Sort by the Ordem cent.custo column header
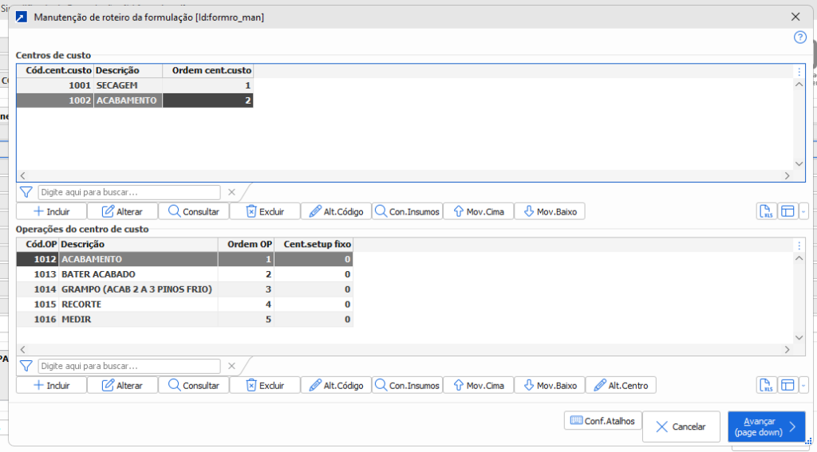 [207, 71]
